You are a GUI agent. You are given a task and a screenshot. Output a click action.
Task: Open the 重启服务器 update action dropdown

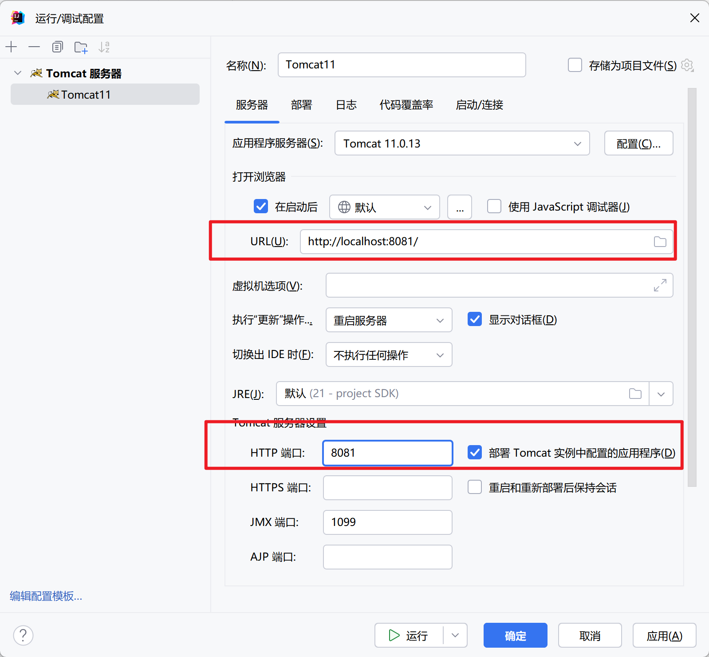(389, 320)
